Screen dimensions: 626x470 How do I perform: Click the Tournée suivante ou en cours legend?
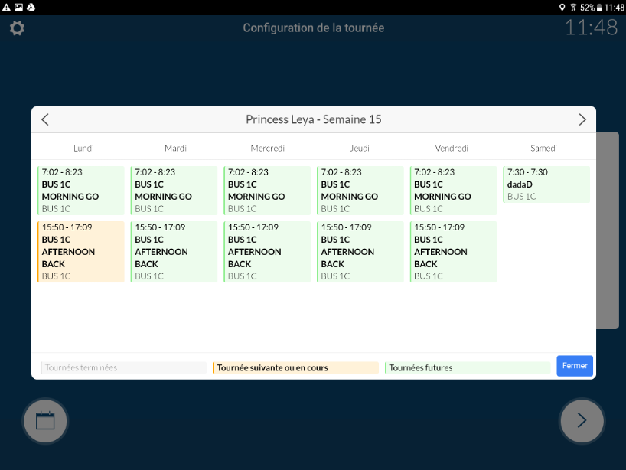(x=295, y=367)
